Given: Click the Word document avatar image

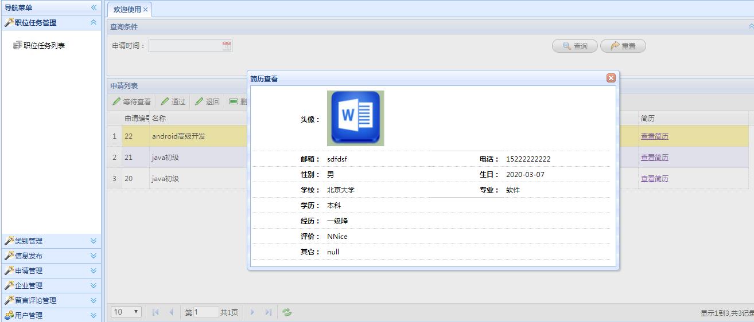Looking at the screenshot, I should (355, 118).
